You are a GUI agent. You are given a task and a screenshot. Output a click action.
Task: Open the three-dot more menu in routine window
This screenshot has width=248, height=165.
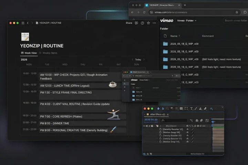[154, 23]
